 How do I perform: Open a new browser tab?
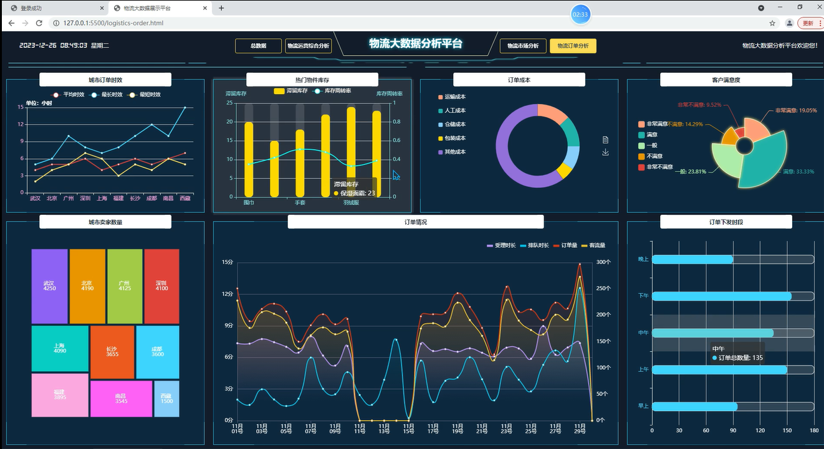coord(221,8)
